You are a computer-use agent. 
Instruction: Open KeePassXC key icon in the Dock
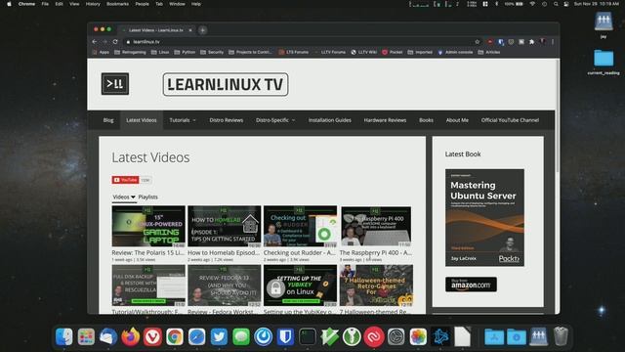352,336
